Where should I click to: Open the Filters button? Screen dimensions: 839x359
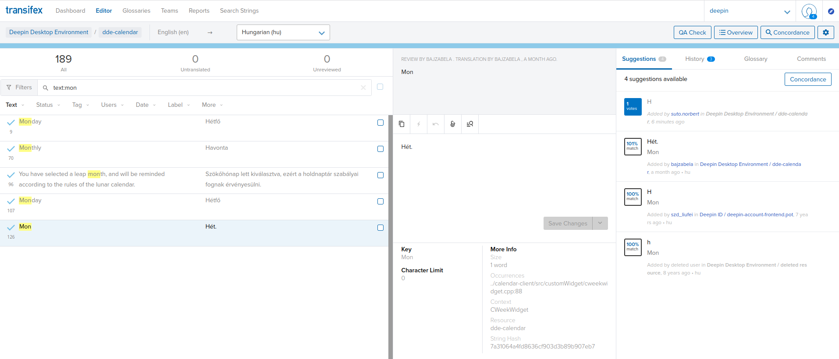(x=19, y=88)
